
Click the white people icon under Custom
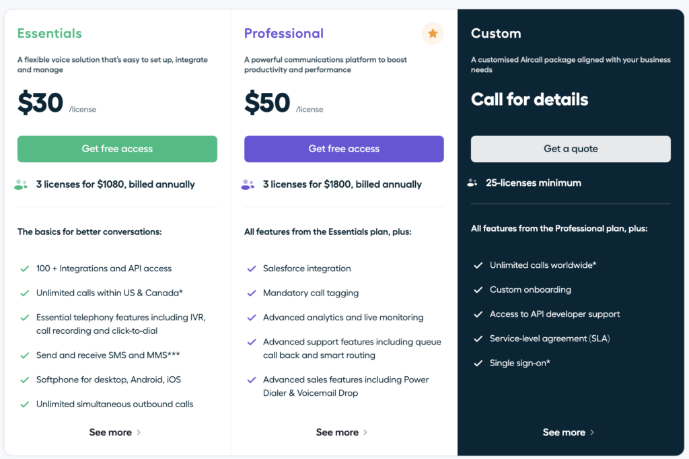(472, 182)
